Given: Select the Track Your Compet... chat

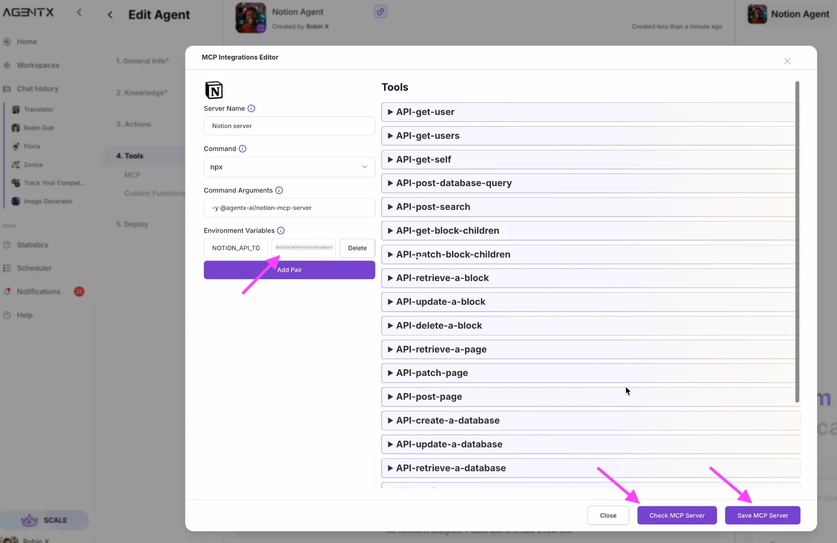Looking at the screenshot, I should pyautogui.click(x=54, y=183).
